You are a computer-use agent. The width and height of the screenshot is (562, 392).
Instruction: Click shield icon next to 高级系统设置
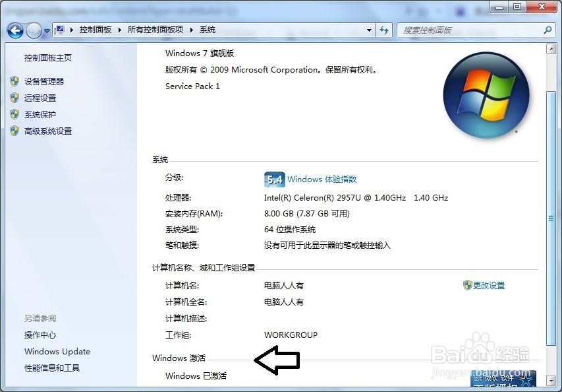[14, 131]
